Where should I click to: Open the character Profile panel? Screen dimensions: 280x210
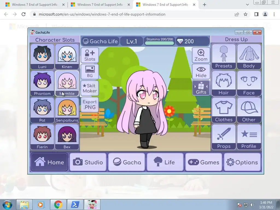coord(249,137)
